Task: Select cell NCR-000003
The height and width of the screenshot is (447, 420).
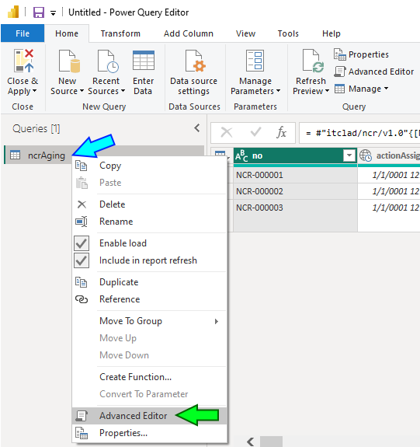Action: (x=295, y=208)
